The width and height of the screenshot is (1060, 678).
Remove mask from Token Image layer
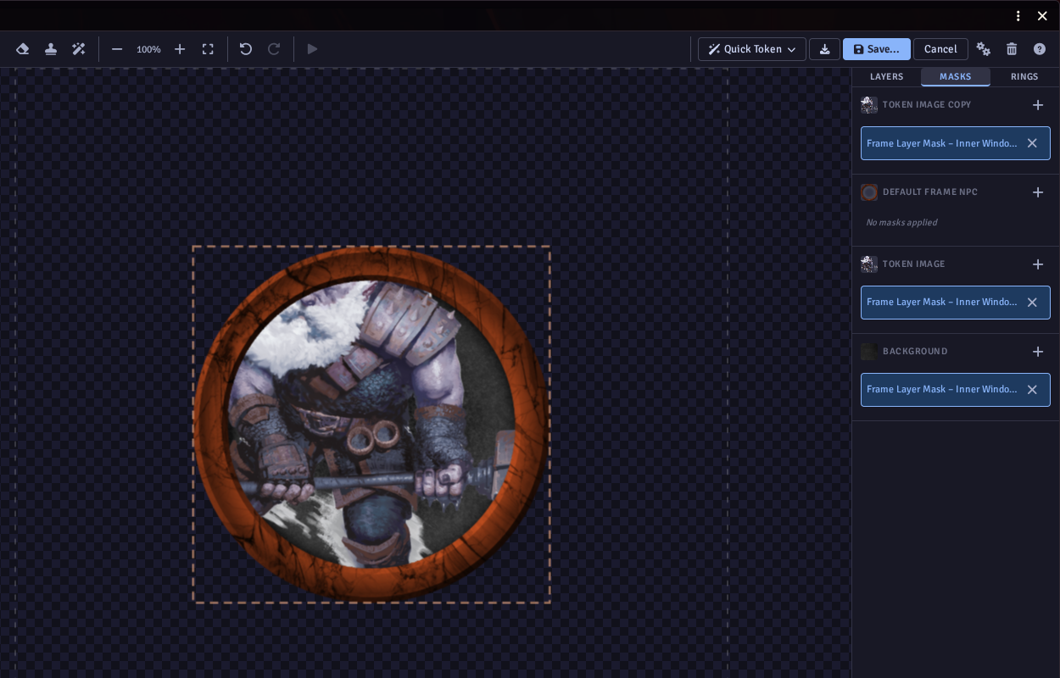click(x=1032, y=303)
